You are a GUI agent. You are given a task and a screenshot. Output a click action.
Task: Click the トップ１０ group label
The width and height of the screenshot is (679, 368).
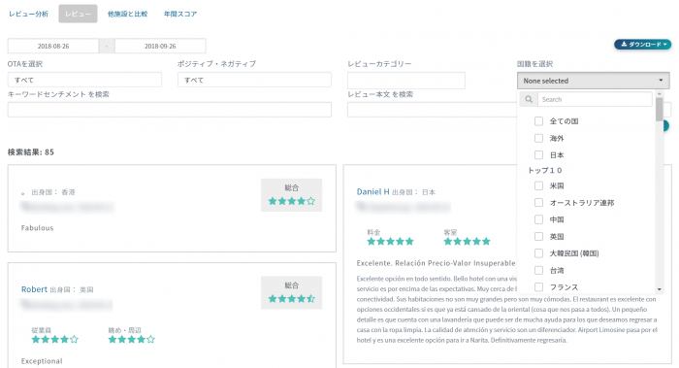click(x=545, y=170)
